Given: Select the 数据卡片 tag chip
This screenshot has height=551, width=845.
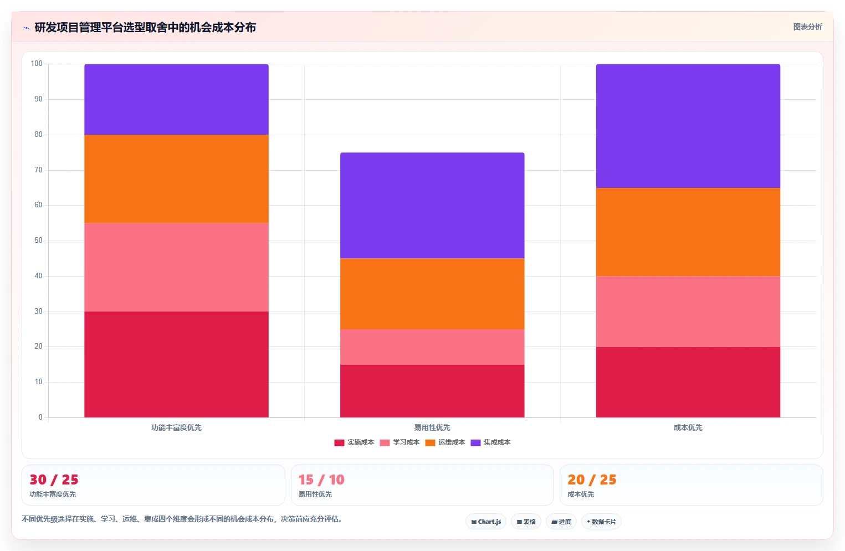Looking at the screenshot, I should 601,522.
